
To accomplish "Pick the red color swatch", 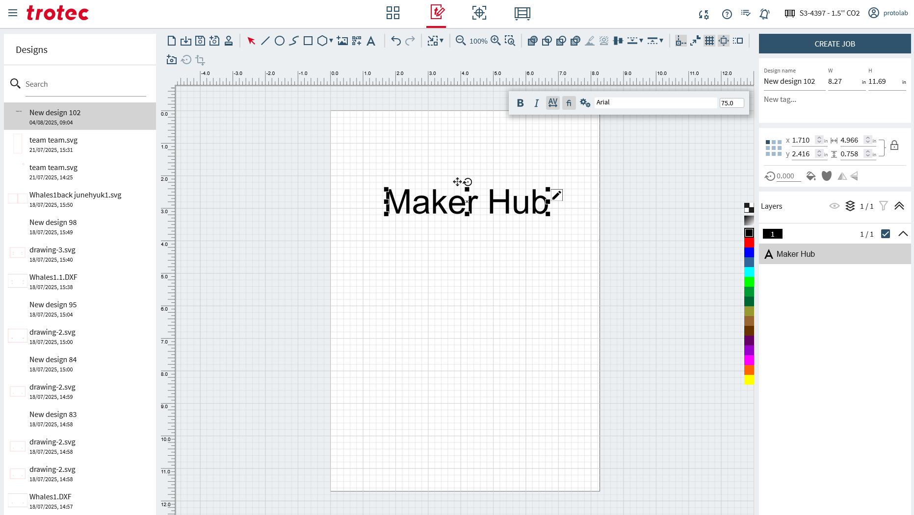I will (x=749, y=243).
